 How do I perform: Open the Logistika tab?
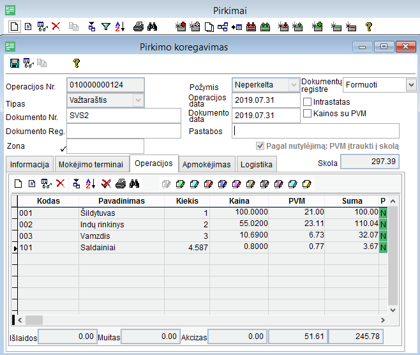pyautogui.click(x=257, y=165)
